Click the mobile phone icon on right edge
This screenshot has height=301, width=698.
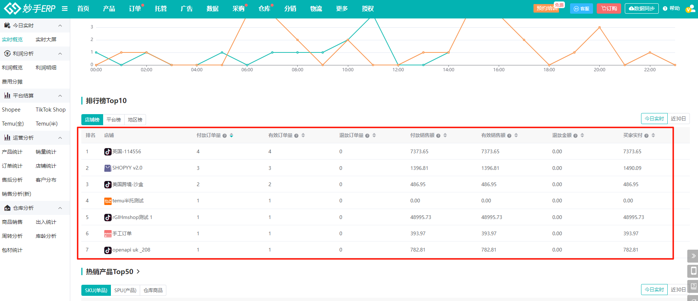693,271
